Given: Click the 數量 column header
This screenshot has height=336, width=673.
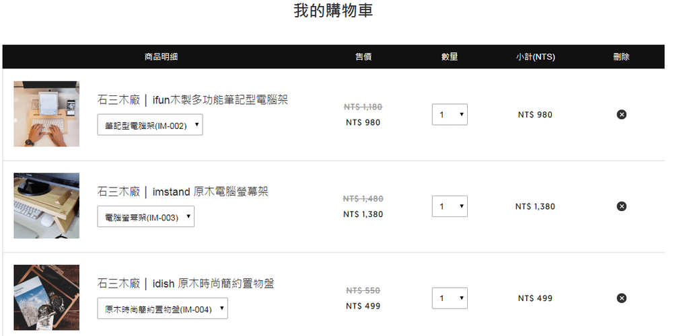Looking at the screenshot, I should 450,56.
